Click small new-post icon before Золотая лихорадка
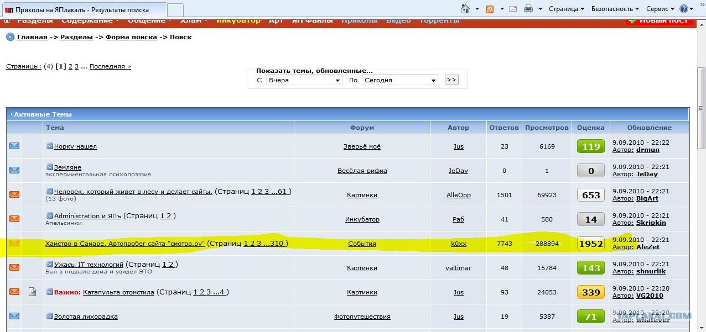706x332 pixels. pyautogui.click(x=49, y=316)
